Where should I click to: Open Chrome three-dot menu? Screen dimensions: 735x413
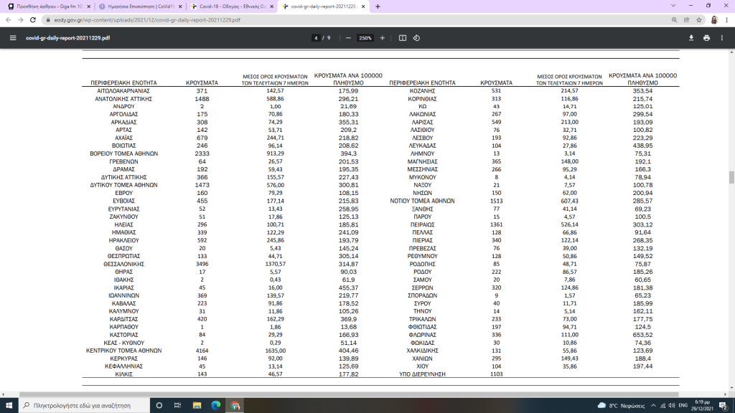(727, 19)
